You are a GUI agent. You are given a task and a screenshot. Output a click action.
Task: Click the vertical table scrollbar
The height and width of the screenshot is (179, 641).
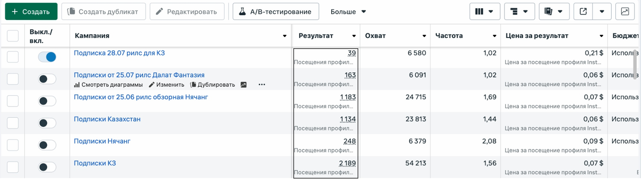pyautogui.click(x=635, y=63)
